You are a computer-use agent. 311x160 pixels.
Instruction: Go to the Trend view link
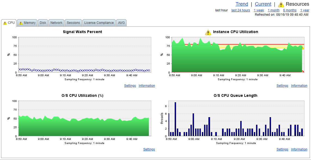tap(242, 4)
